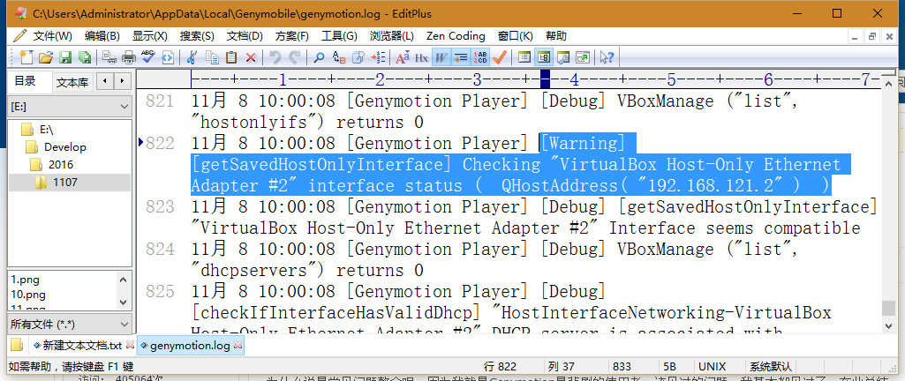Switch to Hex viewer (Hx)

tap(422, 57)
